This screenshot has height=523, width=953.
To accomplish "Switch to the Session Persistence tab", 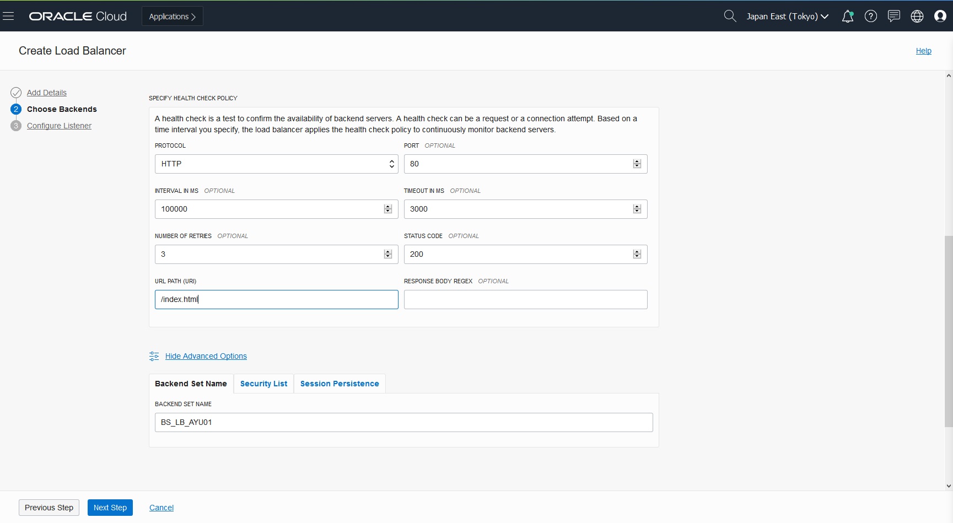I will [340, 384].
